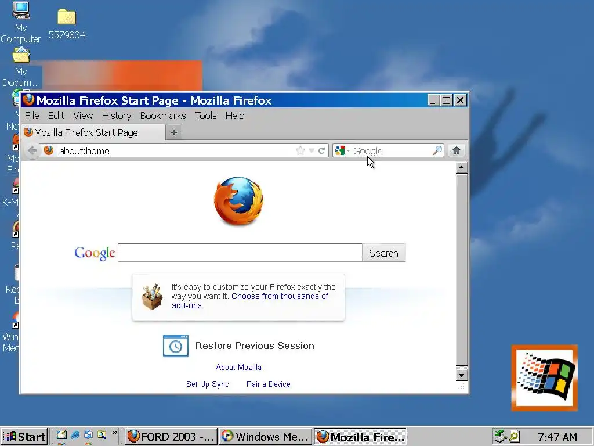Click the scrollbar up arrow
The height and width of the screenshot is (446, 594).
(x=461, y=168)
